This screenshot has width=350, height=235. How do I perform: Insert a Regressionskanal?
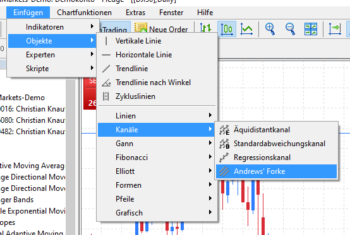click(x=276, y=158)
